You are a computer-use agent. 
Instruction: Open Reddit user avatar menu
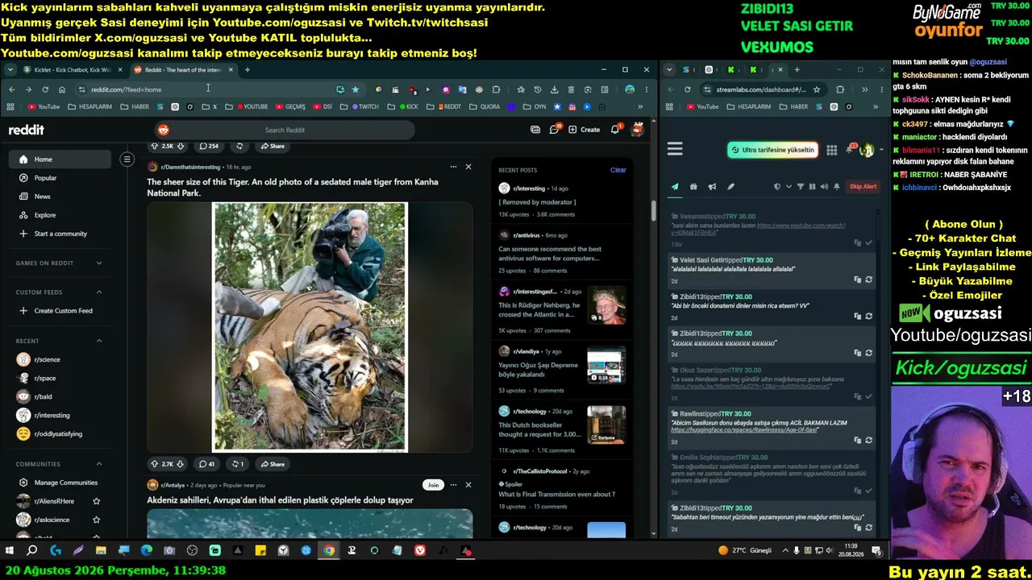(x=638, y=130)
